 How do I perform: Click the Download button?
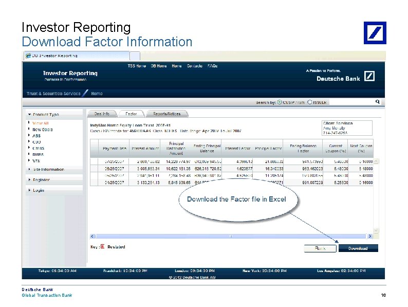click(358, 248)
